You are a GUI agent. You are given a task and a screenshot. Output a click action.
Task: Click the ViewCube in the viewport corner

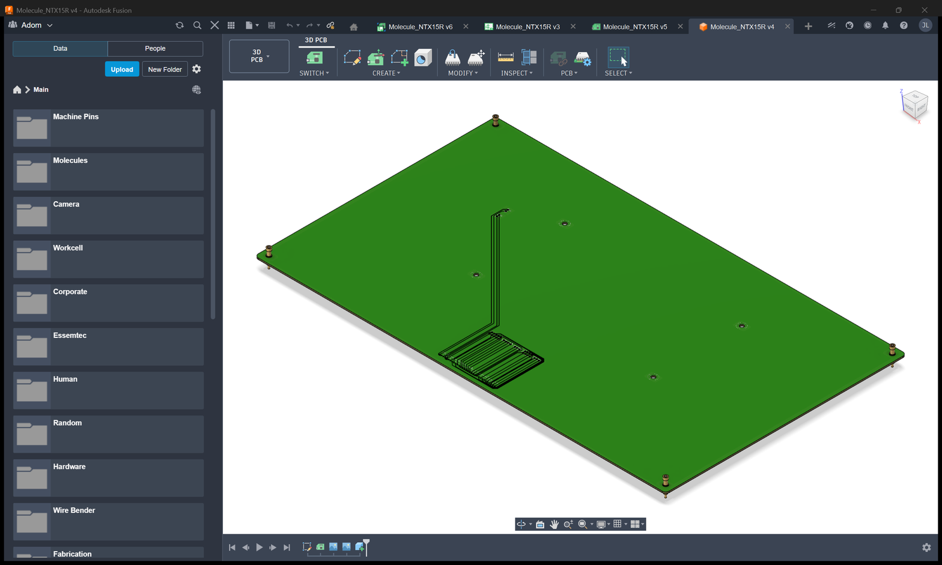click(x=915, y=105)
